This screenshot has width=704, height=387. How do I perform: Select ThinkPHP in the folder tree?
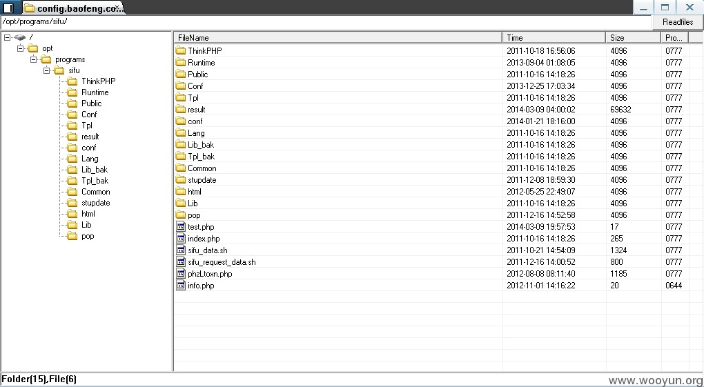98,81
